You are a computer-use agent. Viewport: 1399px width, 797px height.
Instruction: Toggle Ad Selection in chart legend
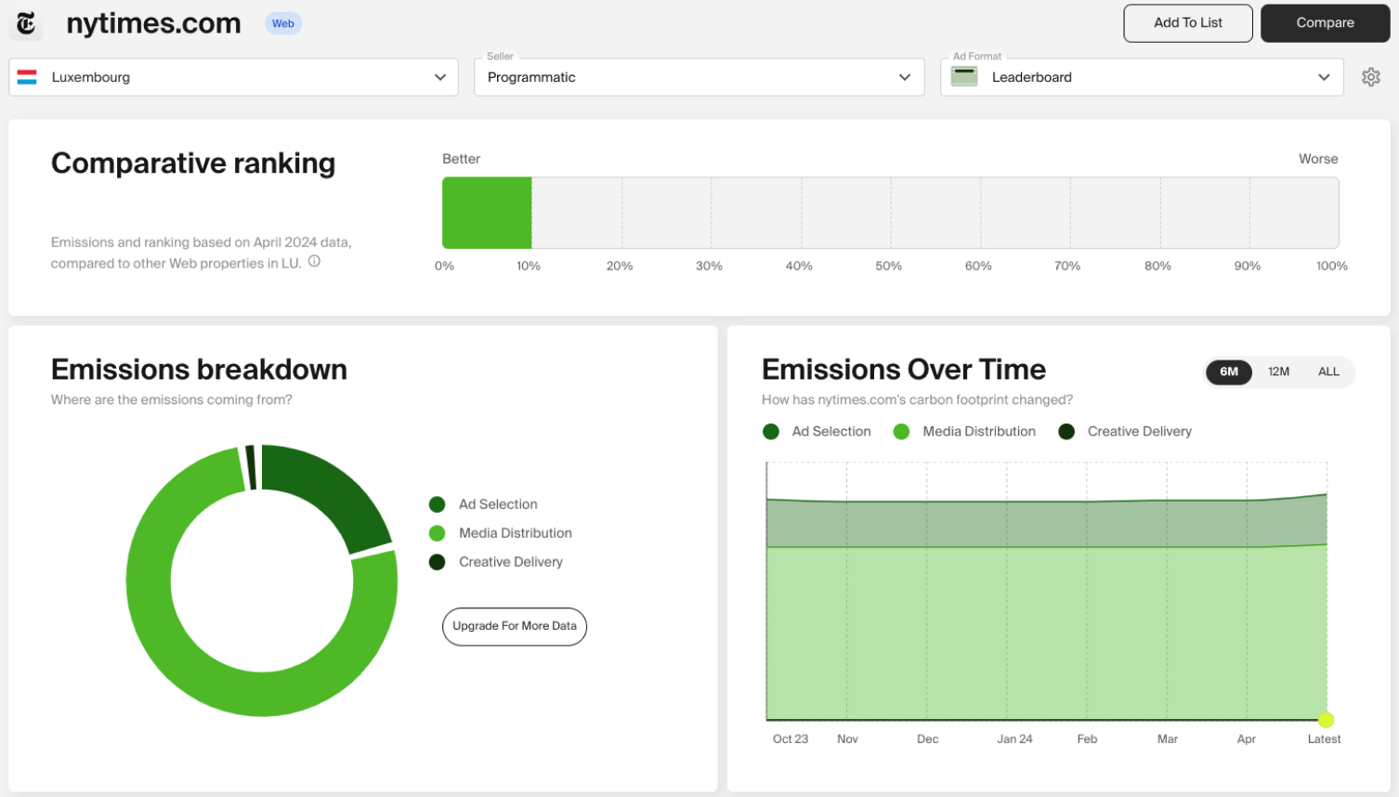817,431
